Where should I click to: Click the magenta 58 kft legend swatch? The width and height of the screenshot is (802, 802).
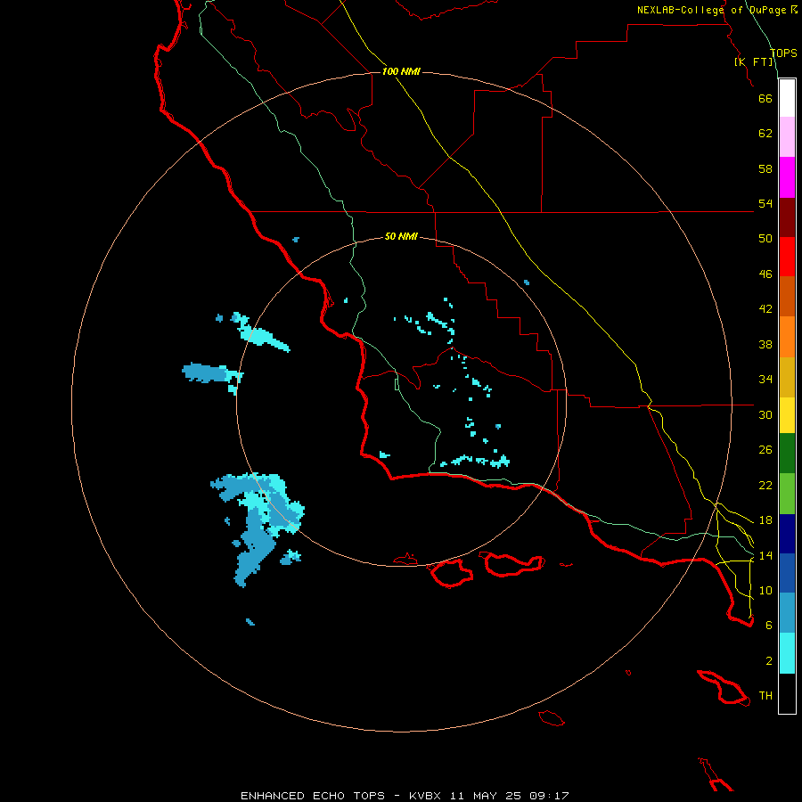[x=787, y=177]
